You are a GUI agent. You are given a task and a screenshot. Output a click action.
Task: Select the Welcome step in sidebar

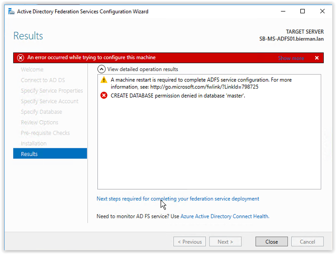32,69
